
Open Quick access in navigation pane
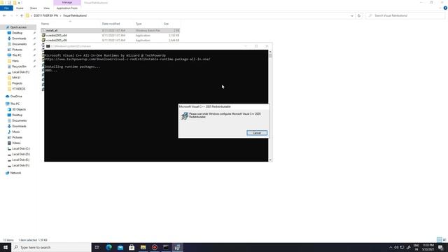18,27
